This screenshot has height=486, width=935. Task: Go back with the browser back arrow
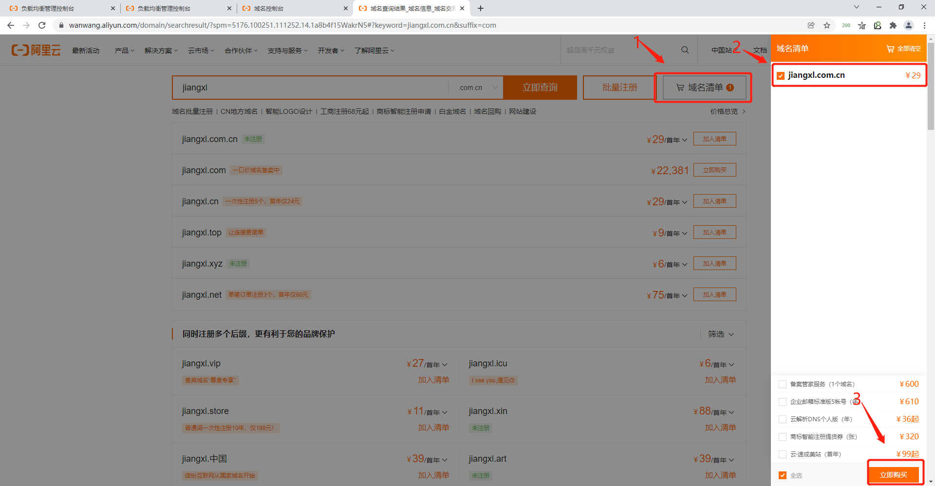click(11, 25)
